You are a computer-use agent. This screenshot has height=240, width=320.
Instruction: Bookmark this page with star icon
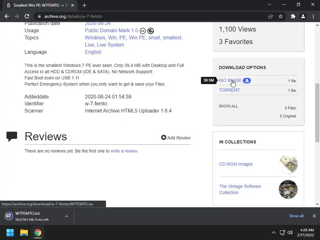click(281, 16)
